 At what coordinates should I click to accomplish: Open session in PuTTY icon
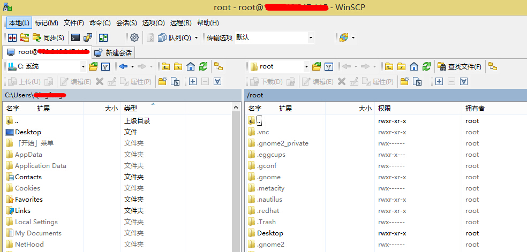pyautogui.click(x=88, y=37)
